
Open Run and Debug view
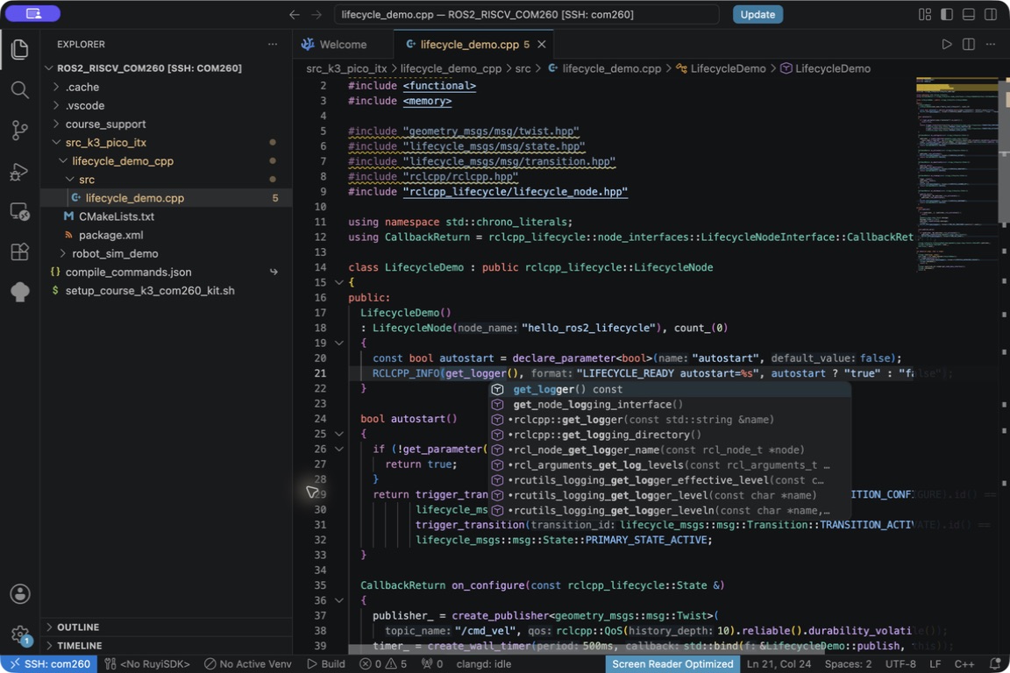20,171
